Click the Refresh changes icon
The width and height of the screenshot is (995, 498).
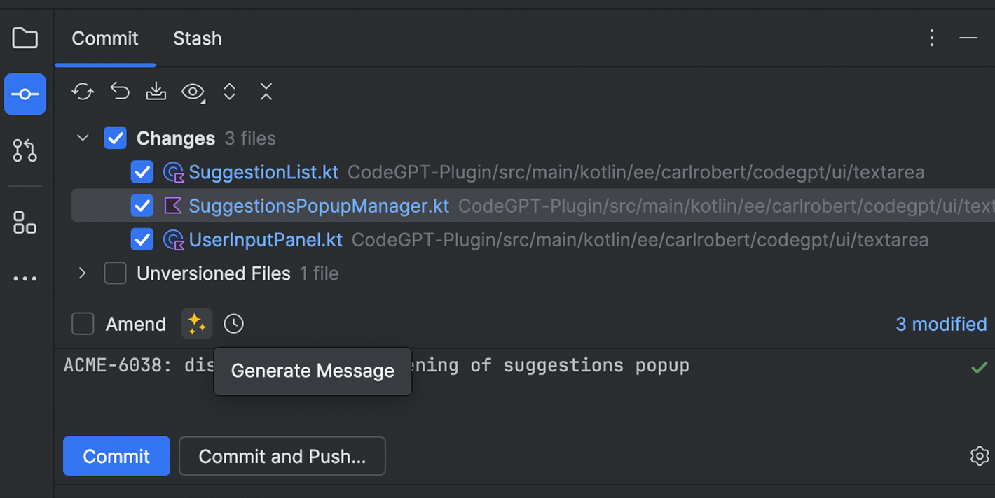tap(83, 92)
